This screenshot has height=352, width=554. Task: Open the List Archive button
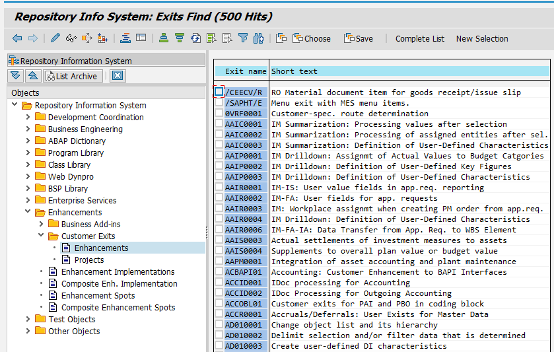(72, 76)
